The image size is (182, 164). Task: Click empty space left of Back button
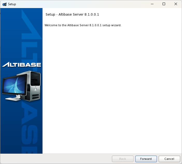(65, 159)
